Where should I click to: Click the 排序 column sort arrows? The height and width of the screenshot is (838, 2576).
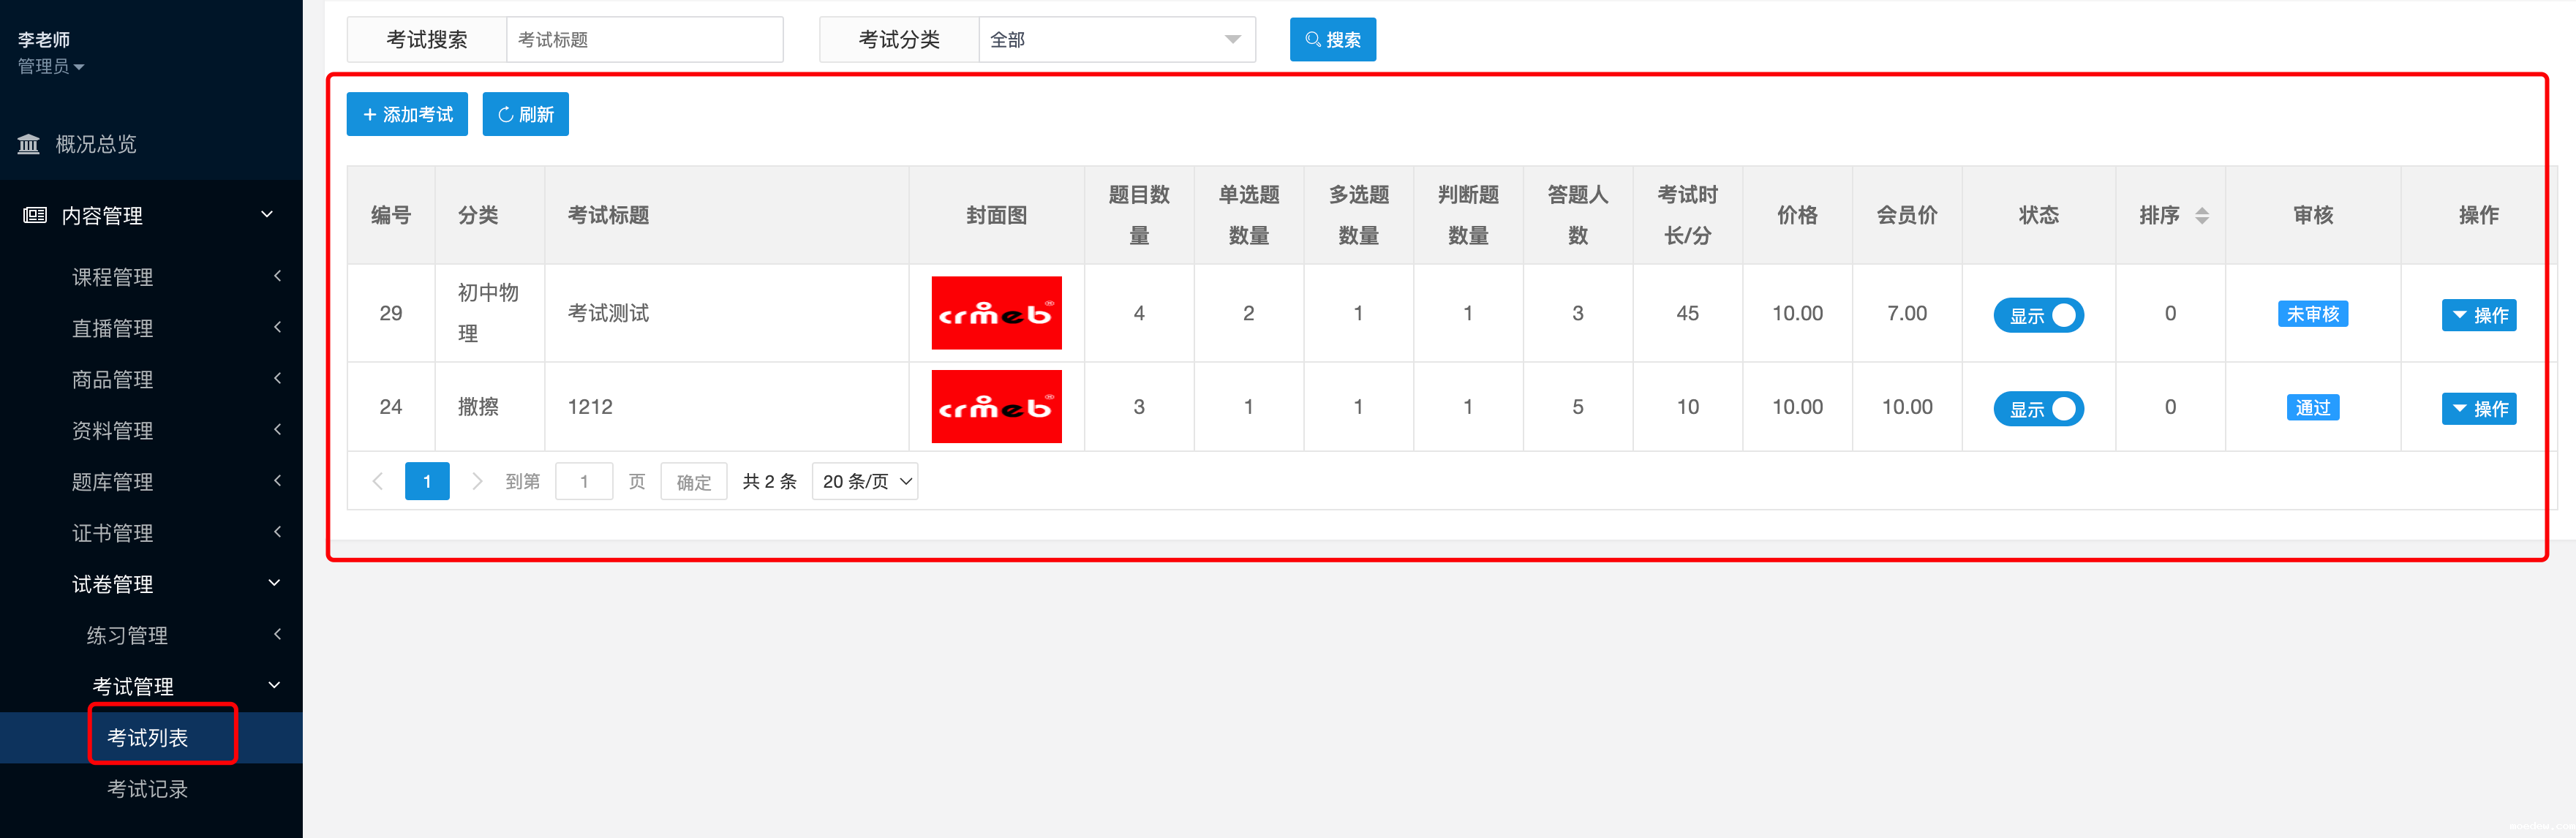[2201, 215]
